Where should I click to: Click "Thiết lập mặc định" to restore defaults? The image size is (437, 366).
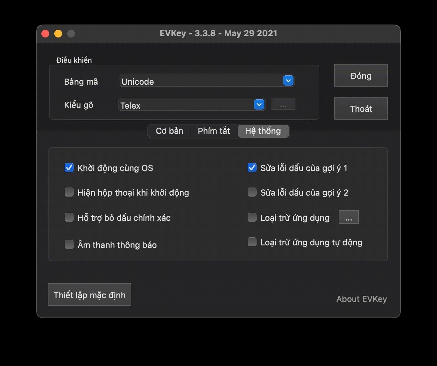point(89,295)
